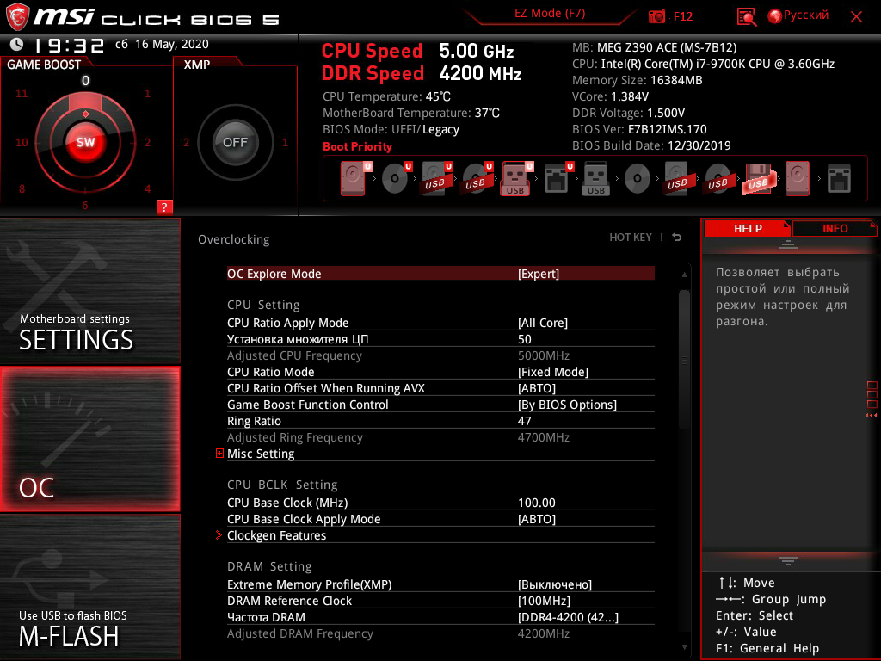Click the settings list scrollbar thumb
This screenshot has height=661, width=881.
click(684, 360)
